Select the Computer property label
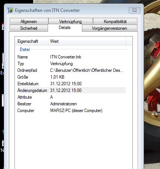This screenshot has height=169, width=160. pyautogui.click(x=26, y=111)
